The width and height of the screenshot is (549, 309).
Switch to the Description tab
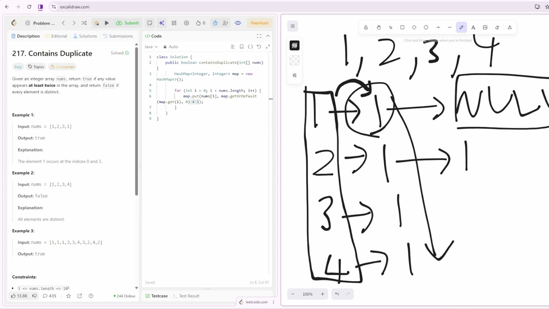pyautogui.click(x=25, y=36)
